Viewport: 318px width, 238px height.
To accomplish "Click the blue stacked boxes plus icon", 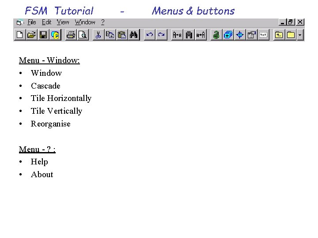I will [x=228, y=35].
